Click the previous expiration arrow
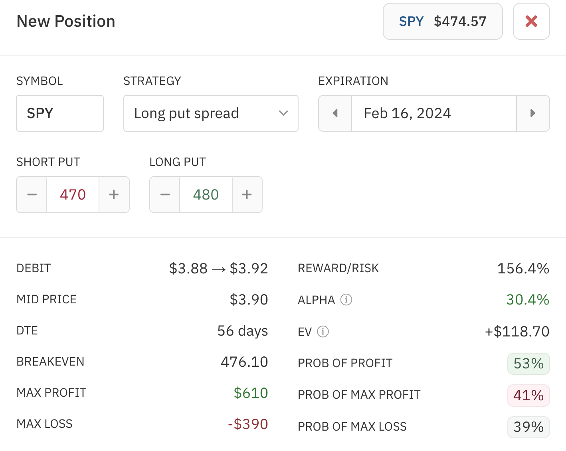 [x=335, y=113]
